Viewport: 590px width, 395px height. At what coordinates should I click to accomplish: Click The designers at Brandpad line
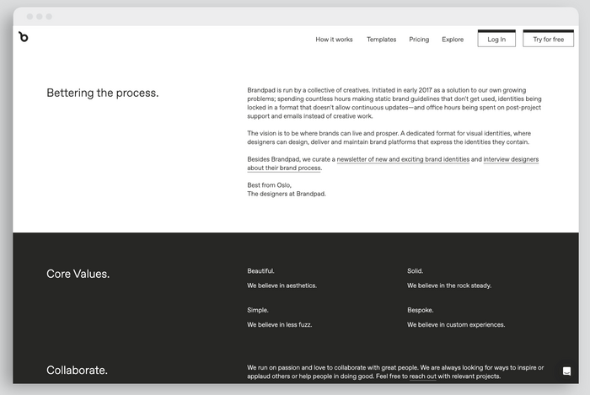(287, 194)
